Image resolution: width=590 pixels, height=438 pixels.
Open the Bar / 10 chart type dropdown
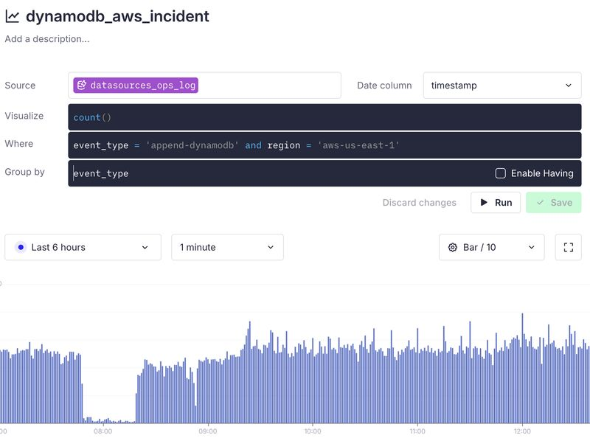pos(491,247)
